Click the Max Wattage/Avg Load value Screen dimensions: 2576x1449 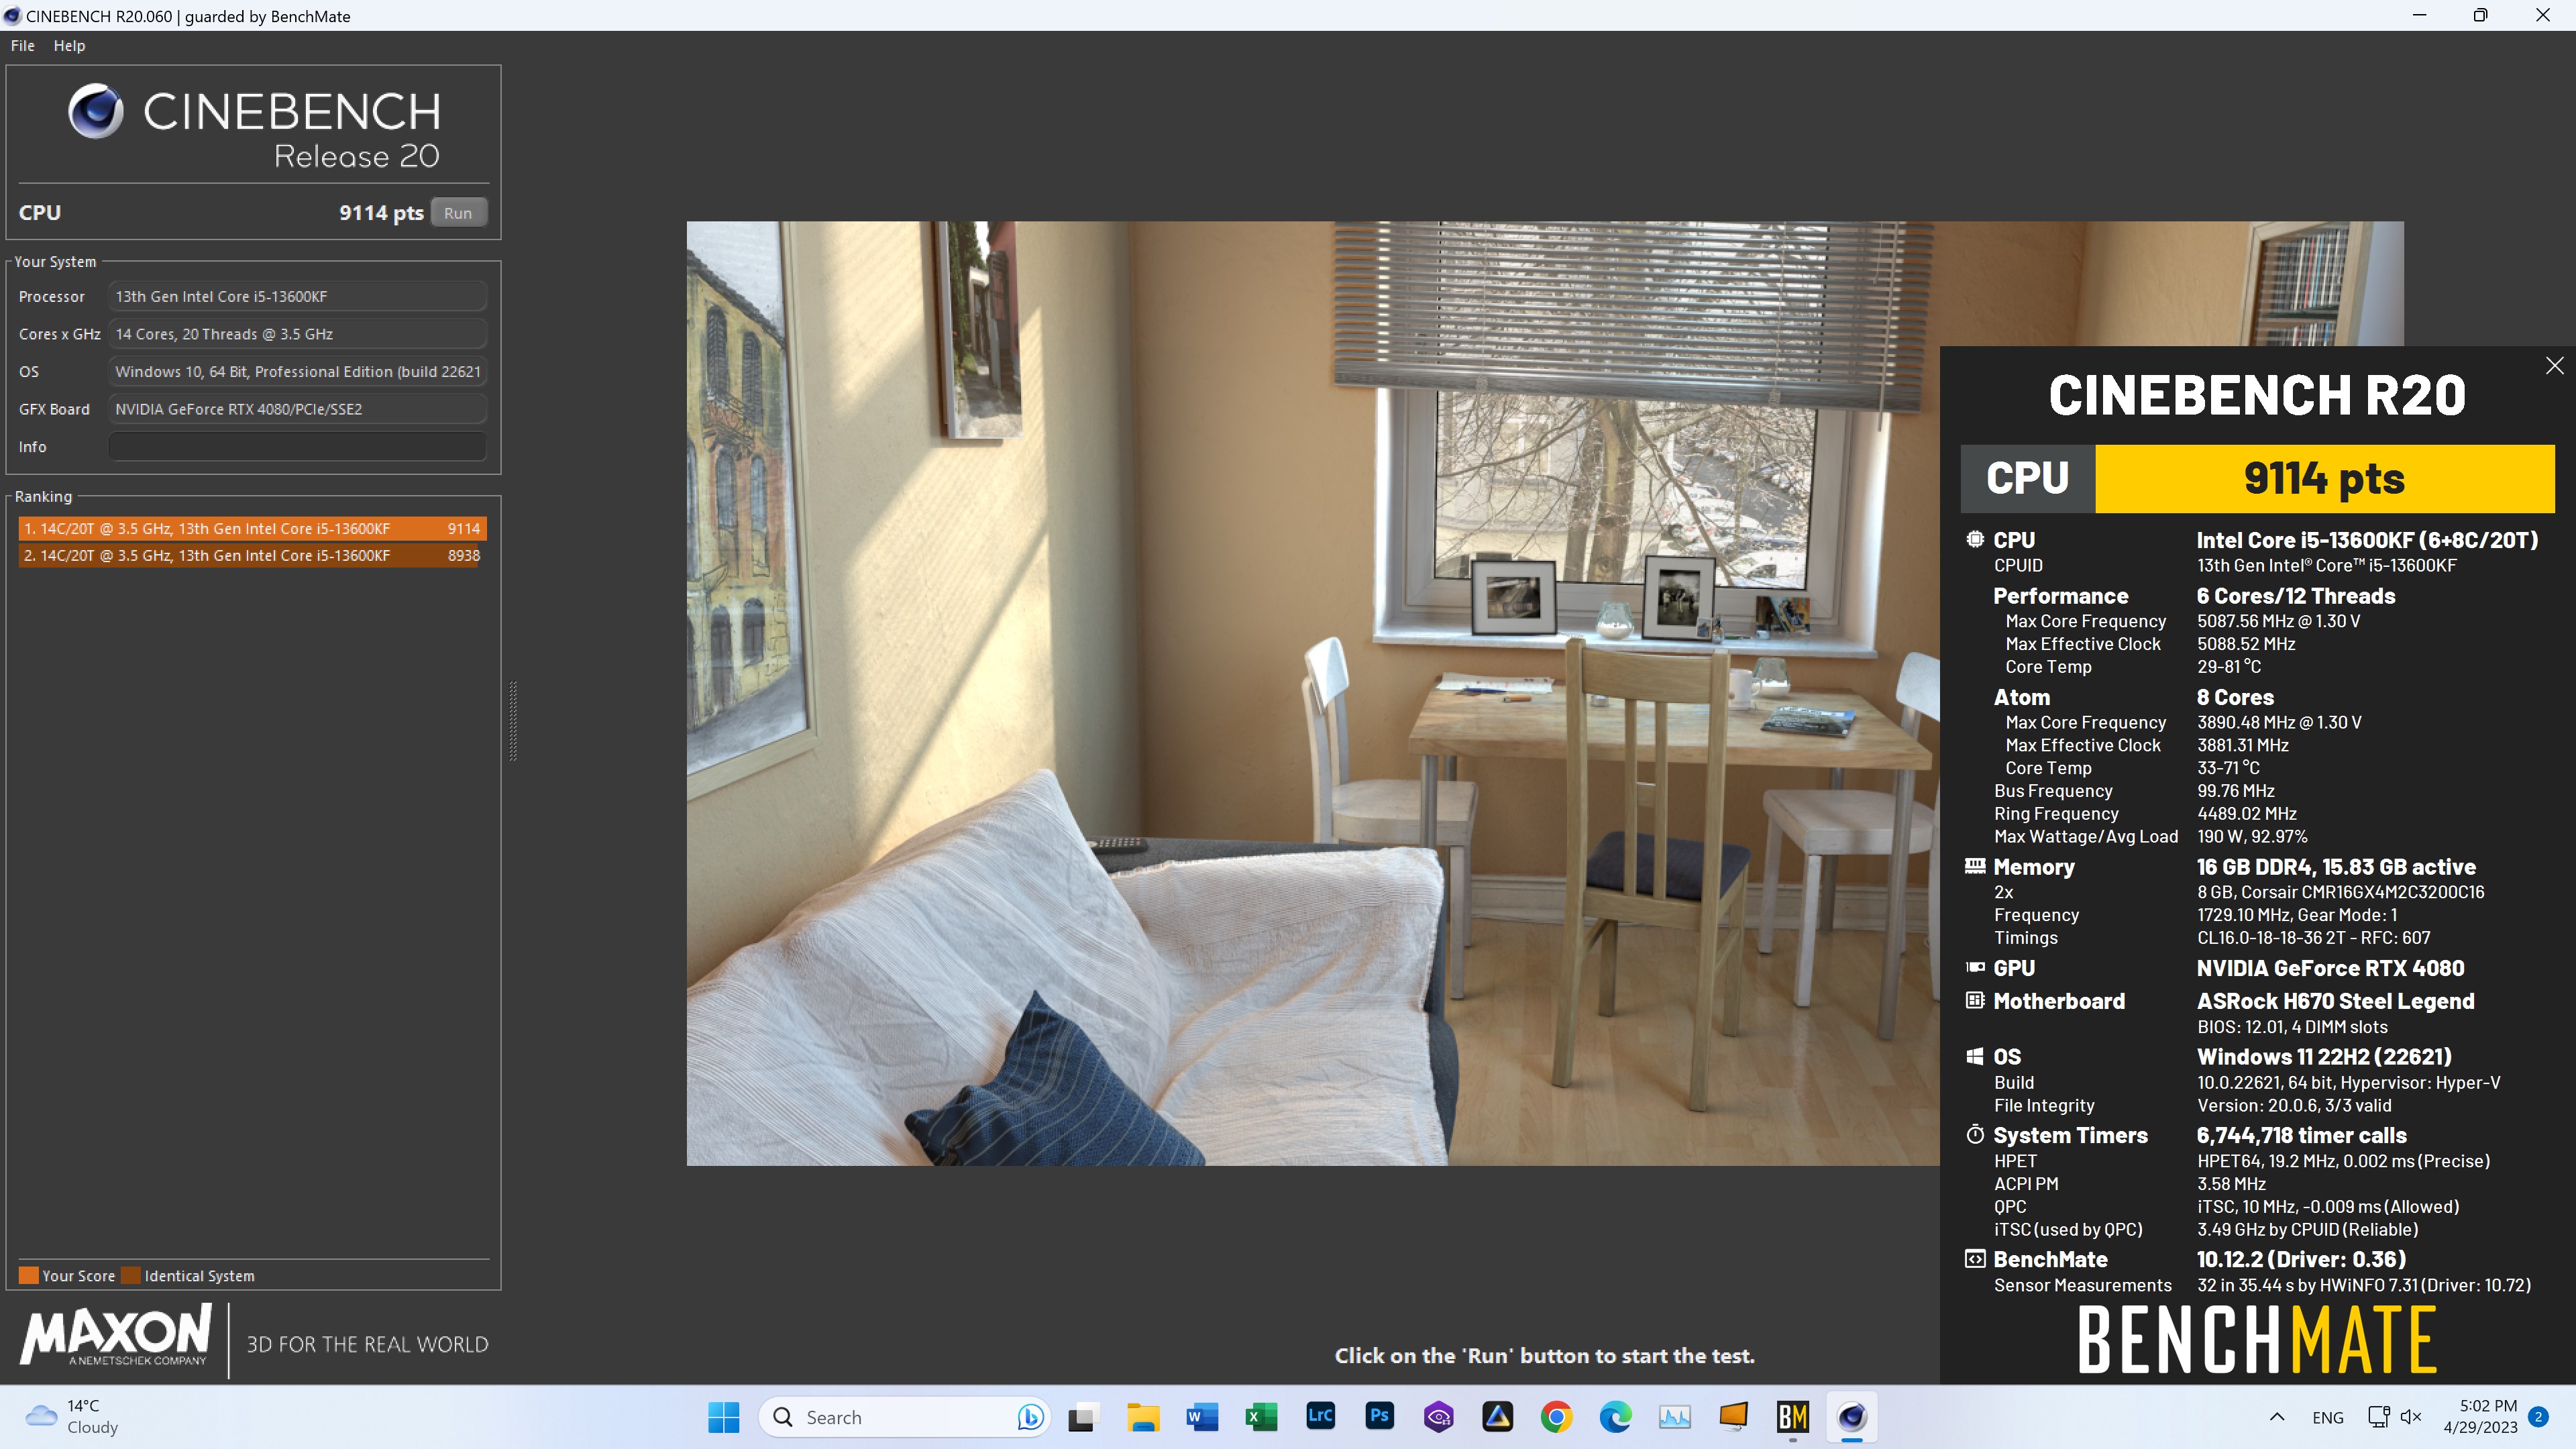pos(2252,836)
